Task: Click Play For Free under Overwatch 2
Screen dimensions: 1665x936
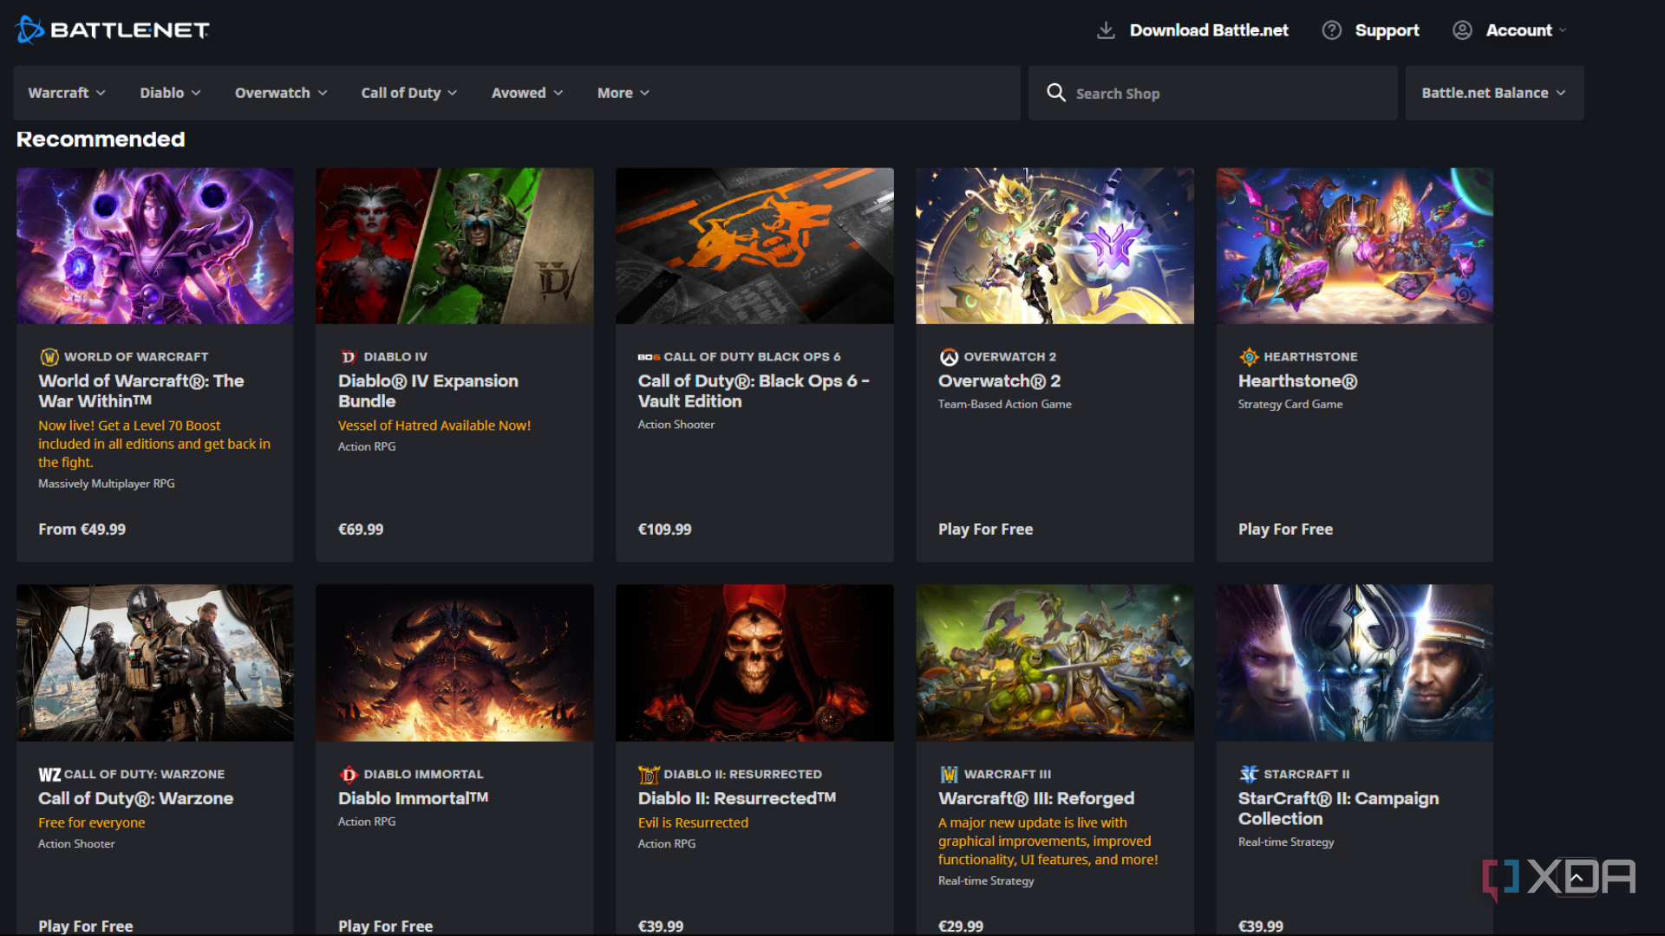Action: click(985, 530)
